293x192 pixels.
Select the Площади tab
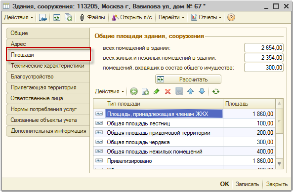[x=48, y=54]
